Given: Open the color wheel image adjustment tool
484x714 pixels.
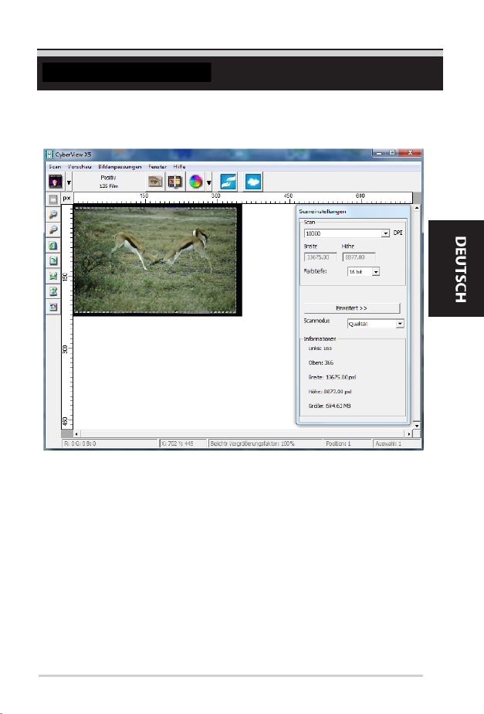Looking at the screenshot, I should pyautogui.click(x=195, y=182).
